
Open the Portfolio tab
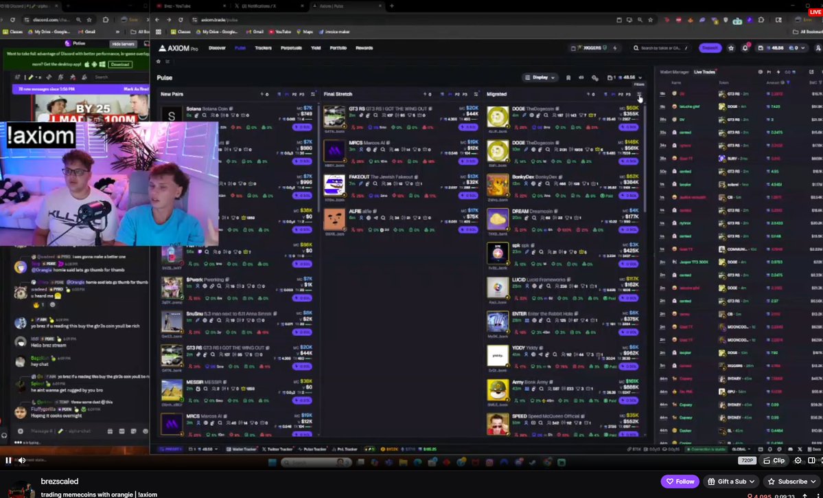pos(338,48)
